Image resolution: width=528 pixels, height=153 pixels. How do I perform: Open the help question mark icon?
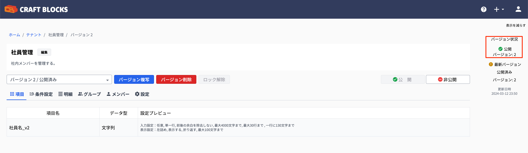(484, 9)
